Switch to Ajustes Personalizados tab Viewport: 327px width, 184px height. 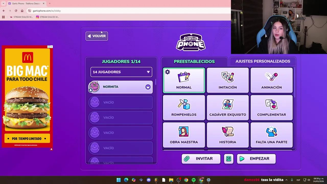coord(263,61)
